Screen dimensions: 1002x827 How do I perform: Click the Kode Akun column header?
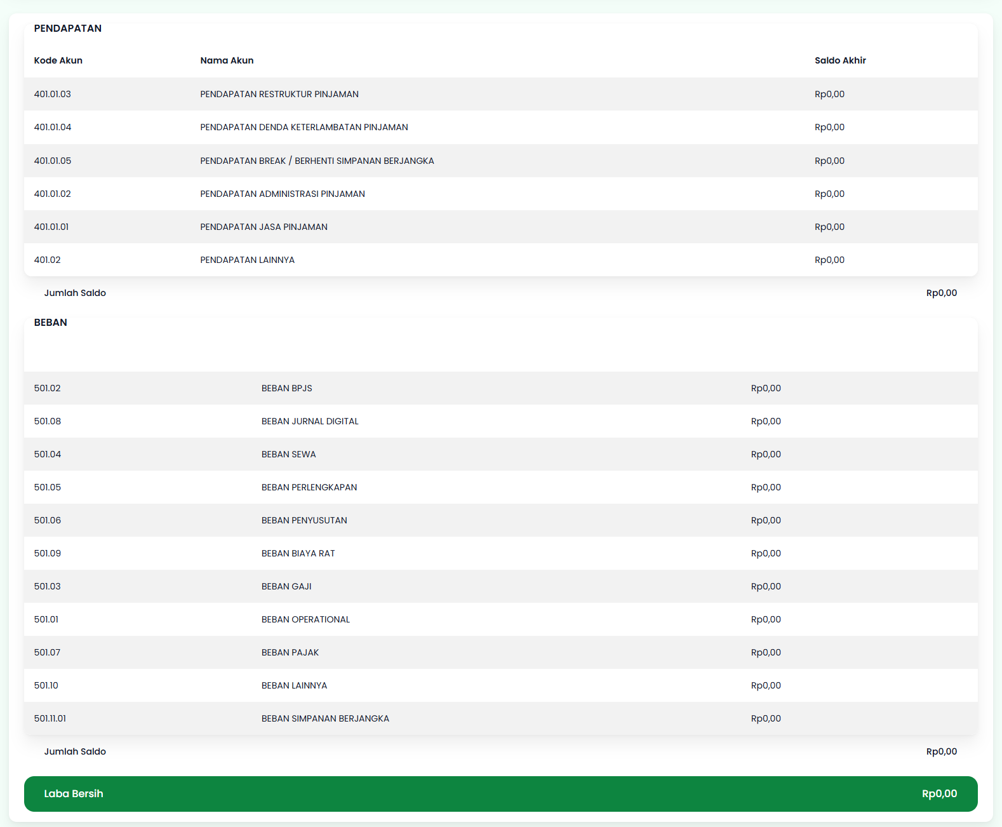tap(58, 60)
